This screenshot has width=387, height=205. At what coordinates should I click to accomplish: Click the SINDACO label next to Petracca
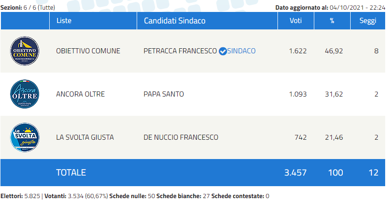pos(242,51)
